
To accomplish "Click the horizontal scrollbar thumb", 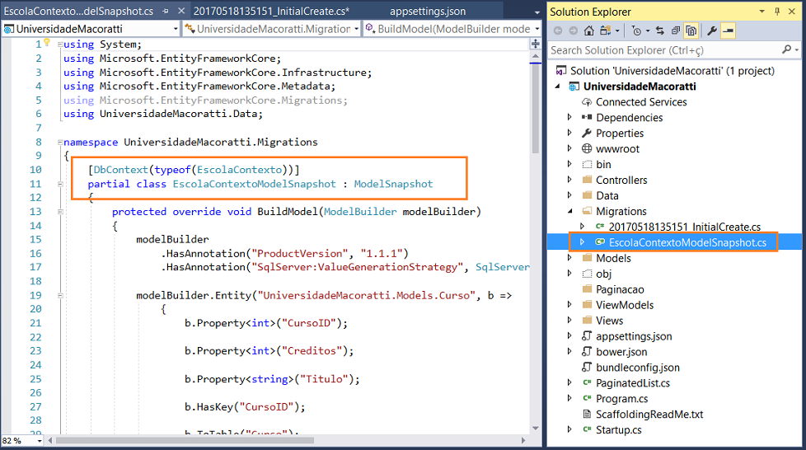I will click(x=185, y=440).
